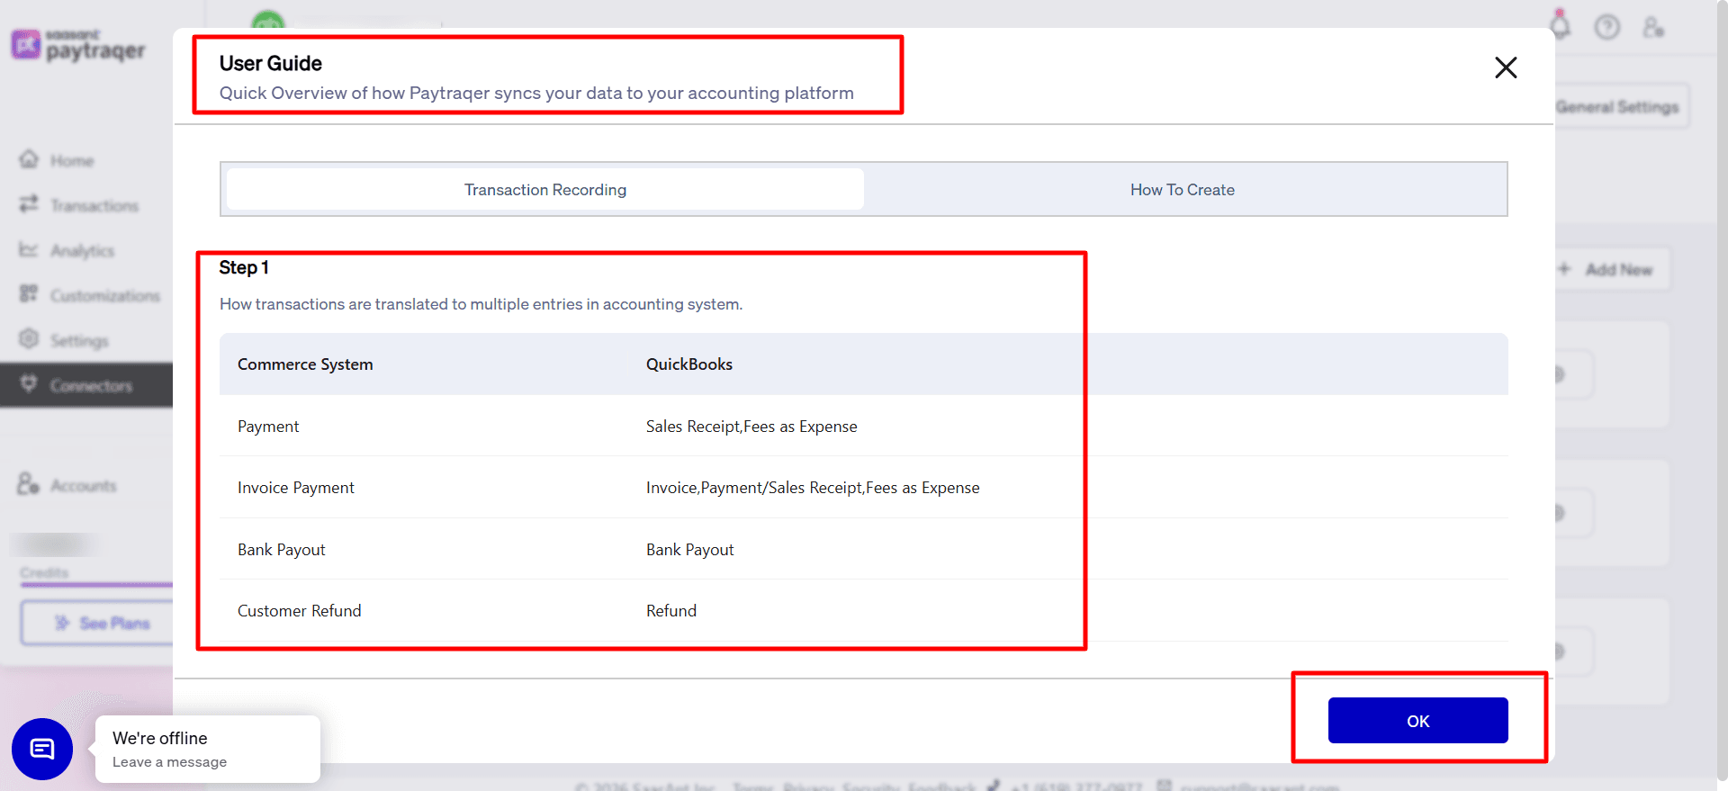Open the notifications bell
1728x791 pixels.
[1561, 26]
